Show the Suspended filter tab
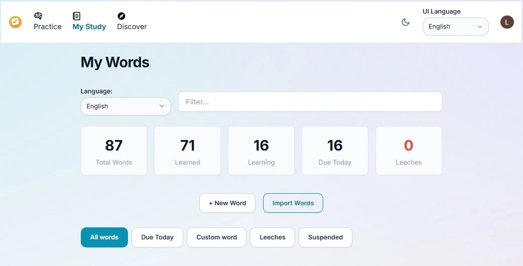This screenshot has width=523, height=266. (325, 237)
